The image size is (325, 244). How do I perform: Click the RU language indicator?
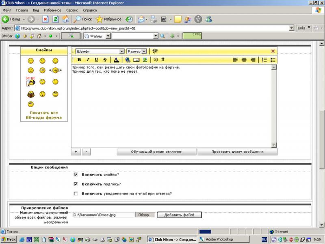point(264,240)
